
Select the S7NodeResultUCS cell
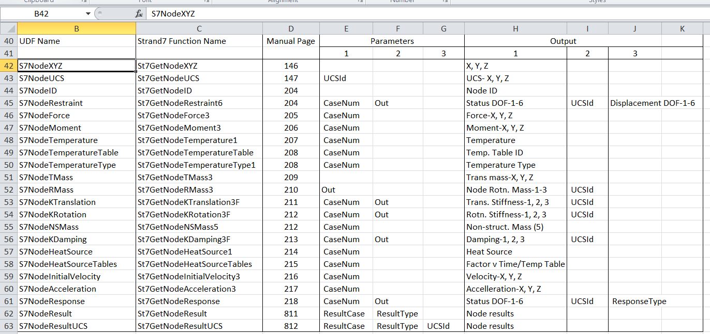[x=76, y=326]
